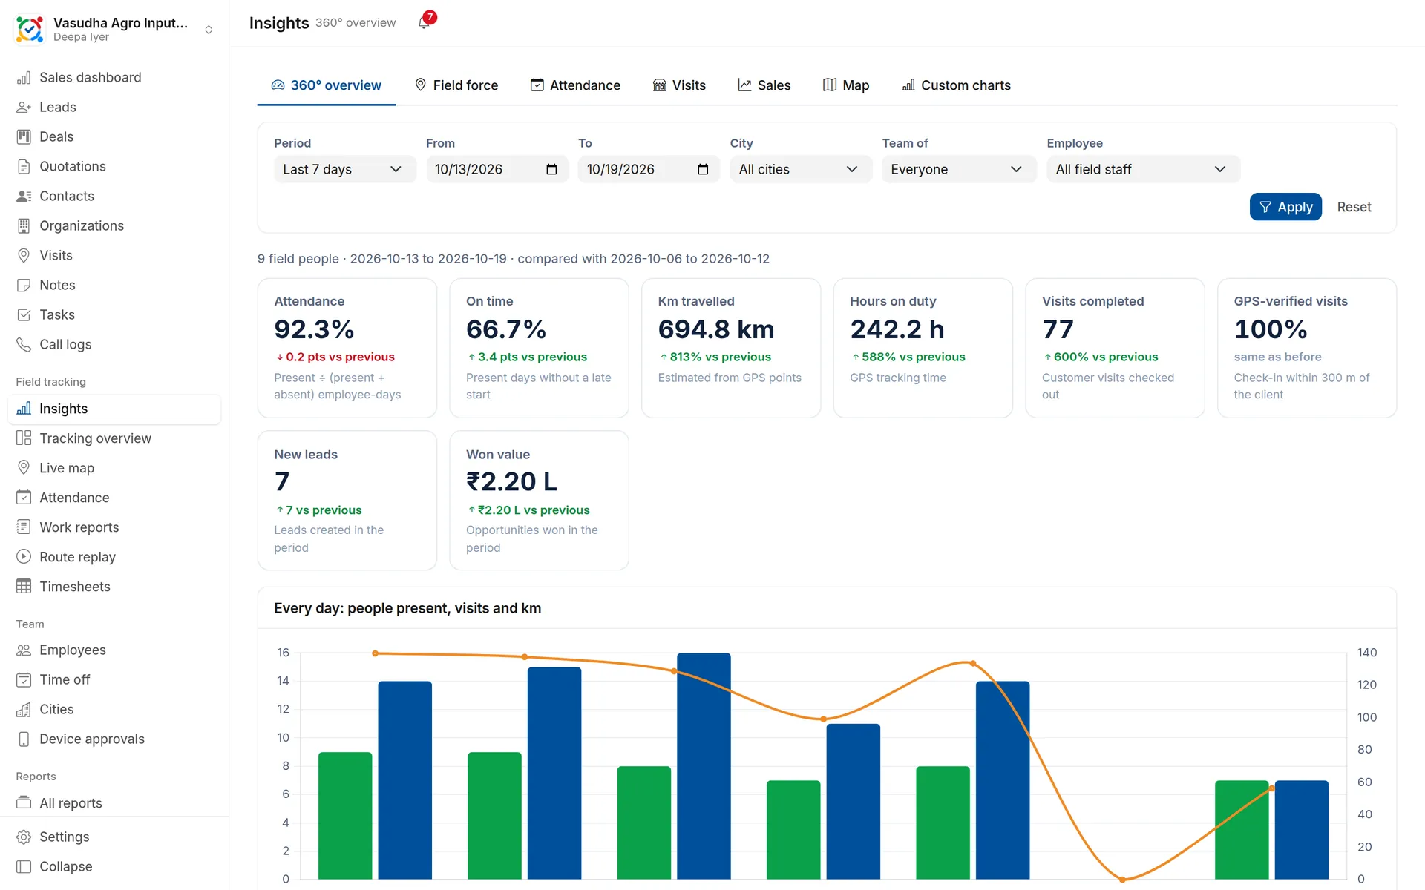Viewport: 1425px width, 890px height.
Task: Open Time off in sidebar
Action: 114,679
